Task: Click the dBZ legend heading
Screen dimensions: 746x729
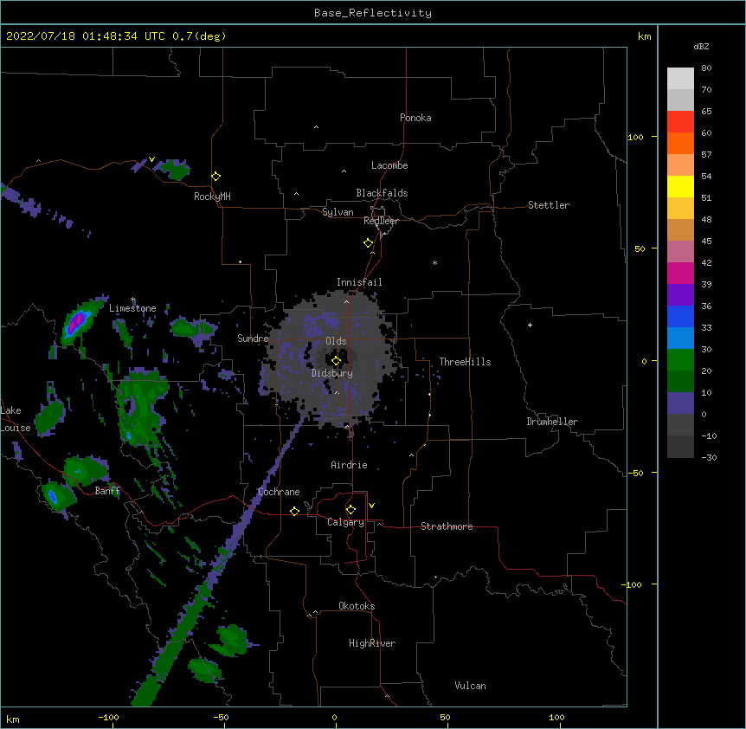Action: 701,46
